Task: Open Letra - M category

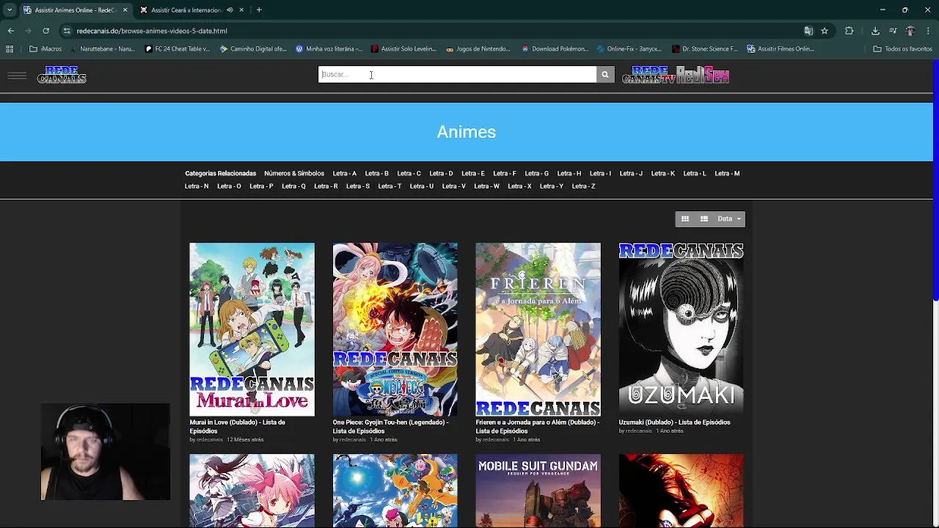Action: pyautogui.click(x=727, y=174)
